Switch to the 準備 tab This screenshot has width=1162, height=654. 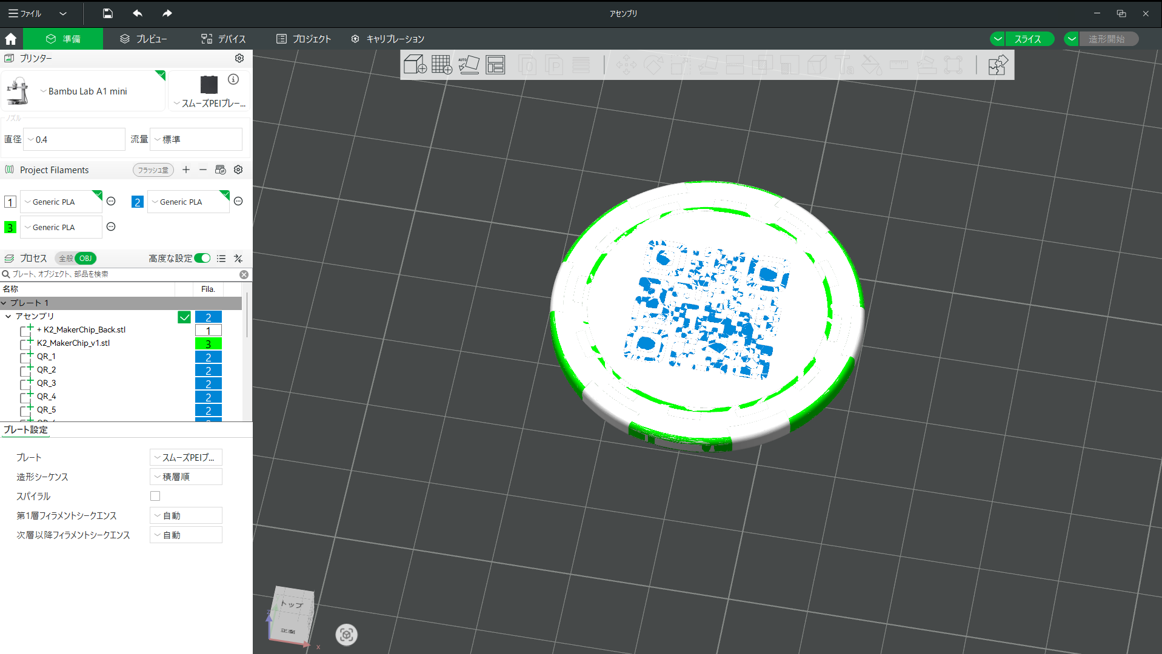point(63,39)
